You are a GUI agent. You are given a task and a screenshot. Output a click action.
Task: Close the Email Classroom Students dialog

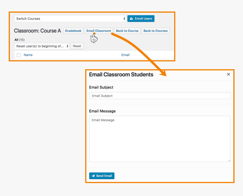[x=228, y=74]
